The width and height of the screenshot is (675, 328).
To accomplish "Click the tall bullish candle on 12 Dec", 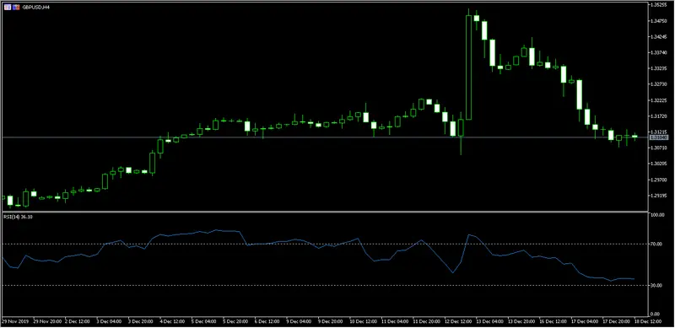I will (469, 67).
